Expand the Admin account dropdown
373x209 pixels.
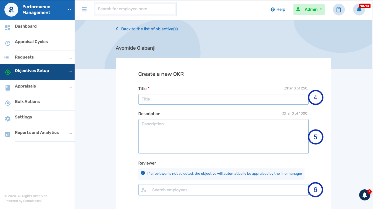[309, 9]
